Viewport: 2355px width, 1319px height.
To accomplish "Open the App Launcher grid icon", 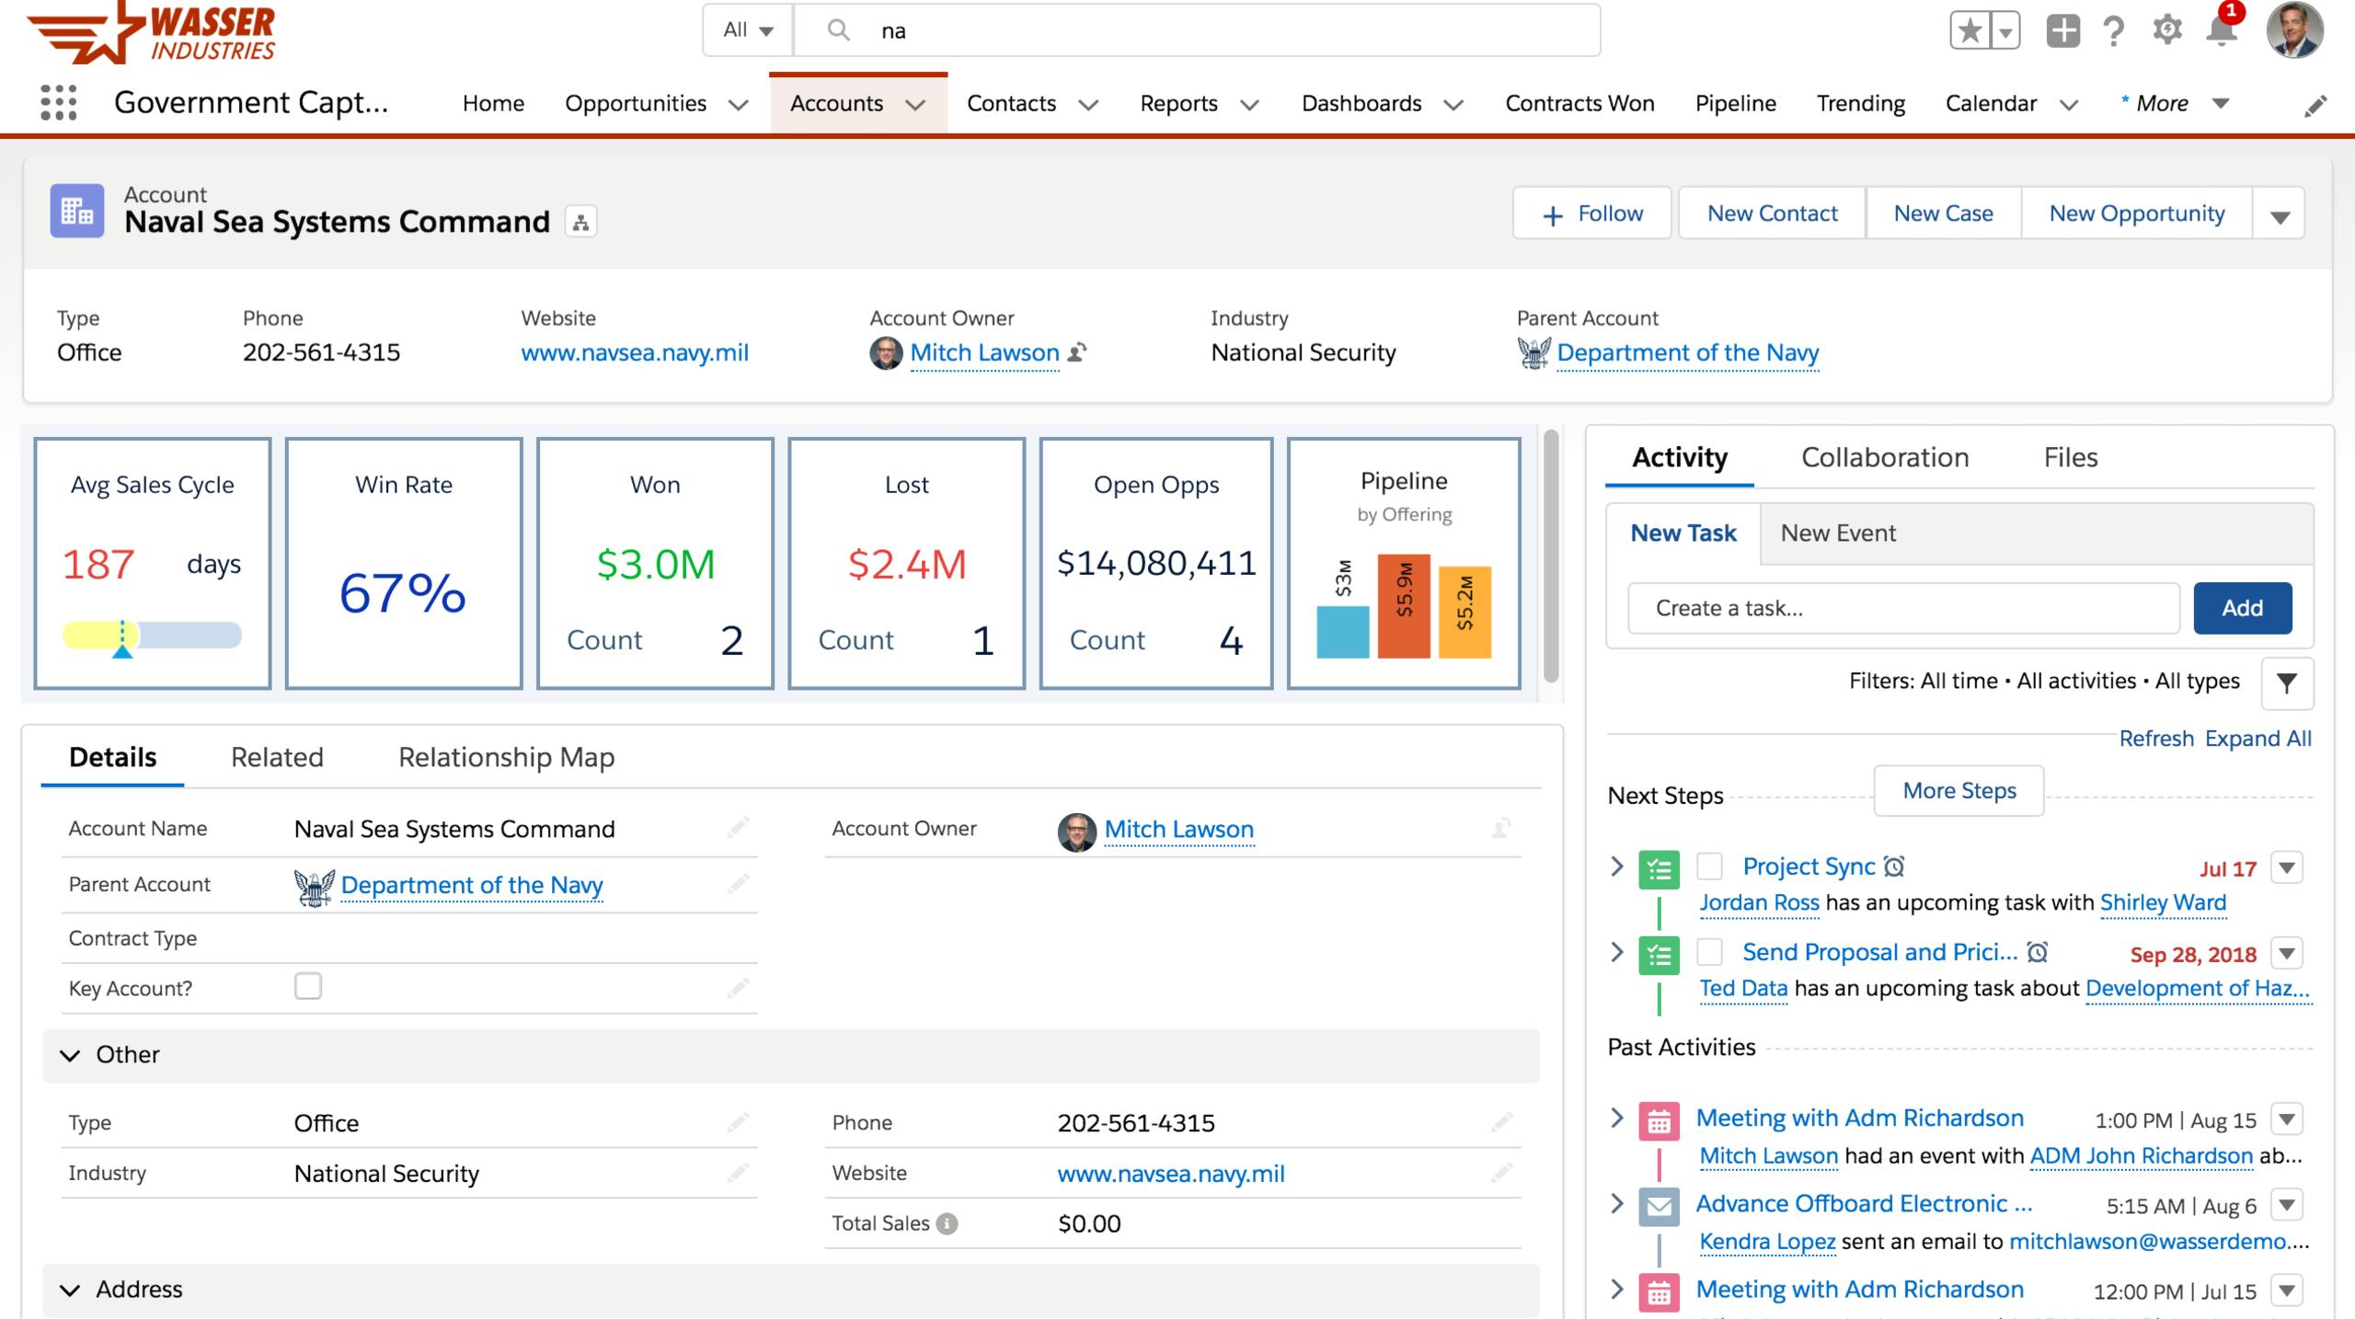I will (x=59, y=103).
